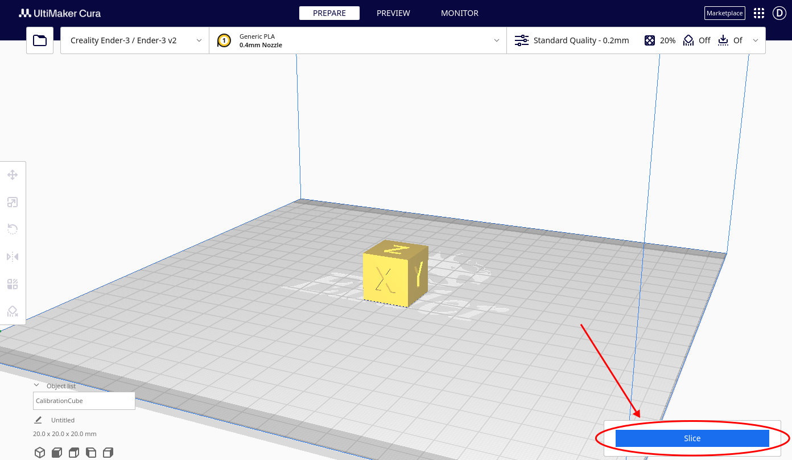This screenshot has height=460, width=792.
Task: Click the infill density icon
Action: [x=650, y=40]
